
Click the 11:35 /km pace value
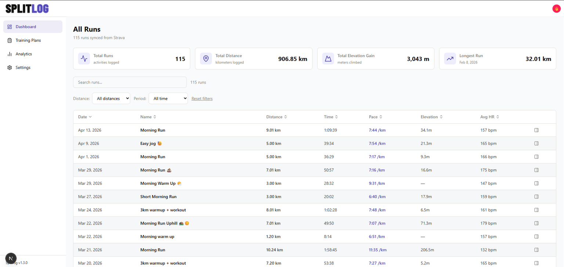[378, 250]
